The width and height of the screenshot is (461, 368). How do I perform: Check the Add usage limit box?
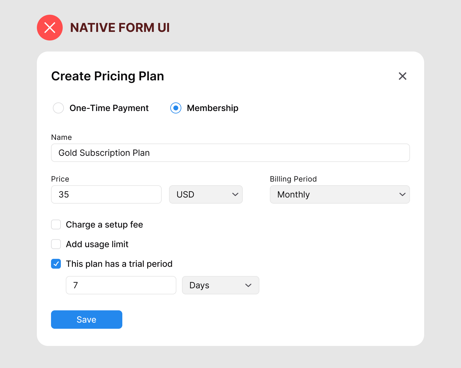coord(56,244)
